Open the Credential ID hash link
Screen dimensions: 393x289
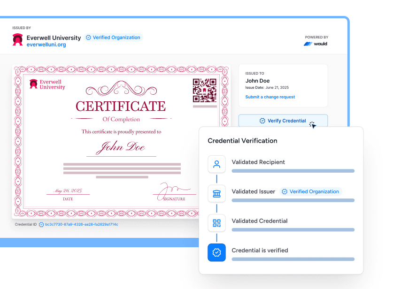point(82,225)
